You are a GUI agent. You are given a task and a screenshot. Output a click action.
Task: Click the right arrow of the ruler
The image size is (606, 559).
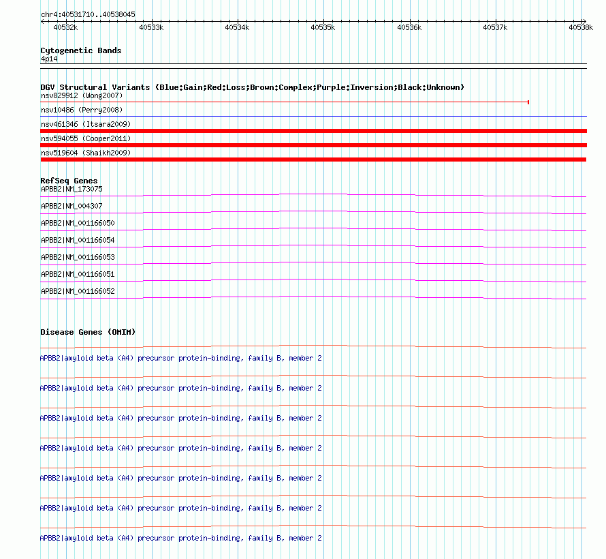tap(584, 21)
